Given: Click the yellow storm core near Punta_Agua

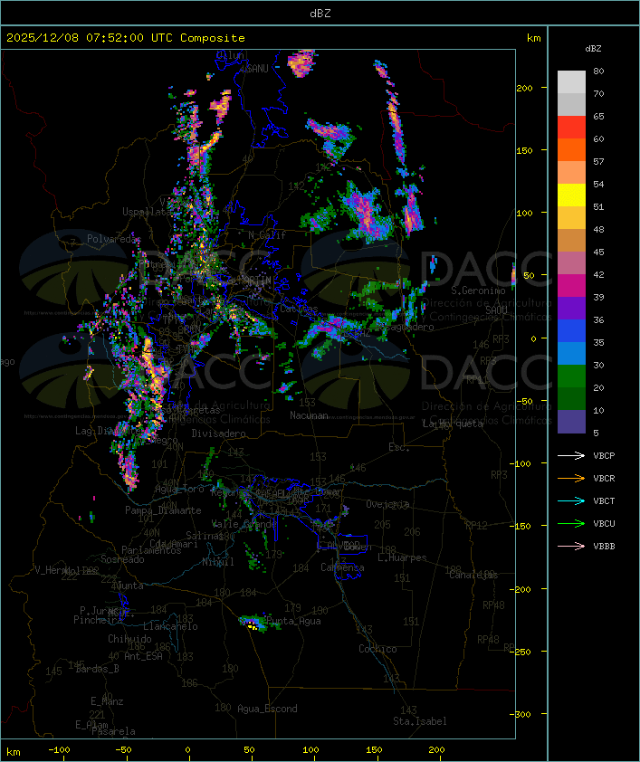Looking at the screenshot, I should point(253,625).
